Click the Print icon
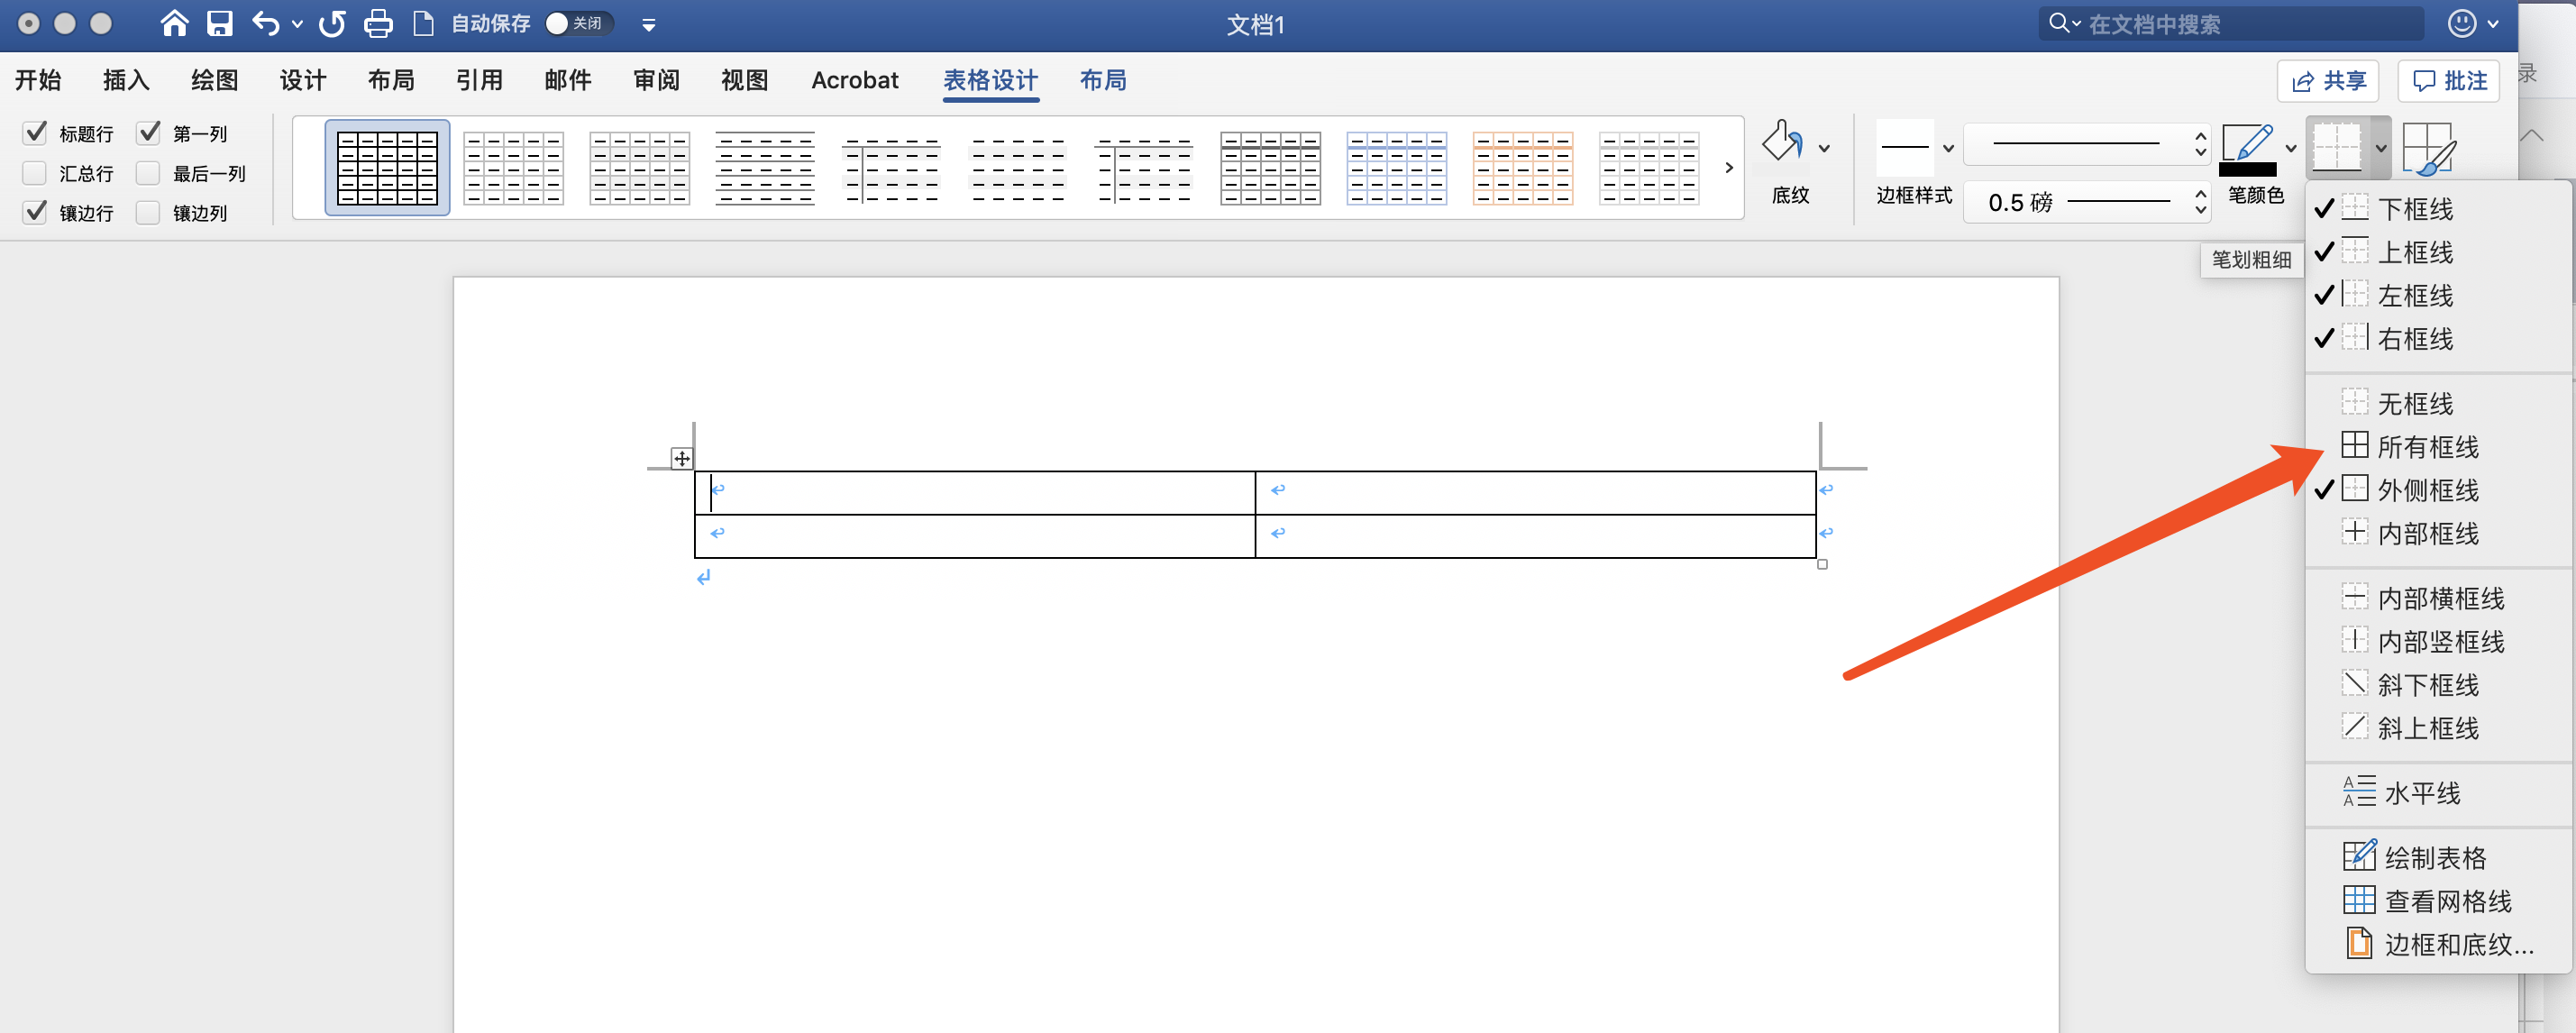The height and width of the screenshot is (1033, 2576). point(378,23)
